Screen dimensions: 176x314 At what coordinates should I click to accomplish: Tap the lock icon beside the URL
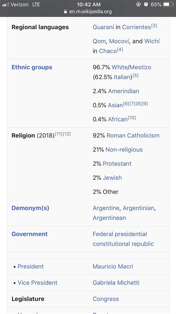[65, 12]
